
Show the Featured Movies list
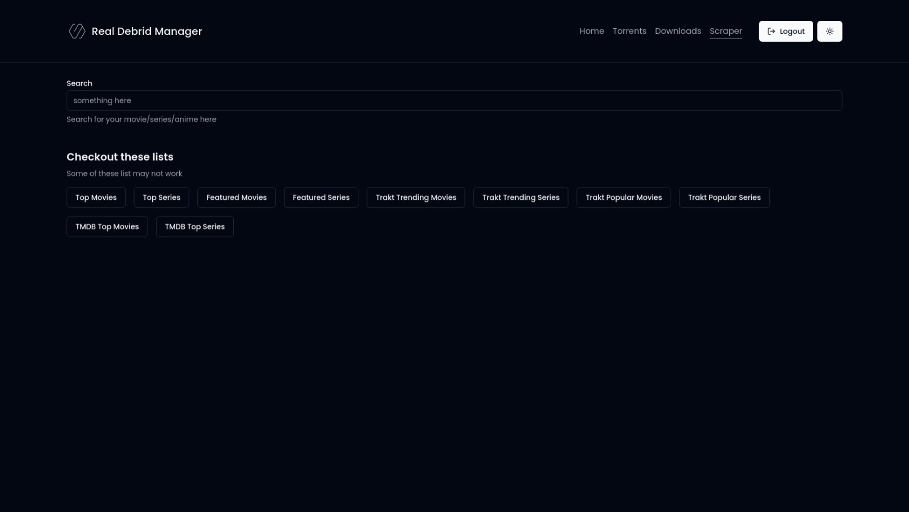click(x=236, y=197)
